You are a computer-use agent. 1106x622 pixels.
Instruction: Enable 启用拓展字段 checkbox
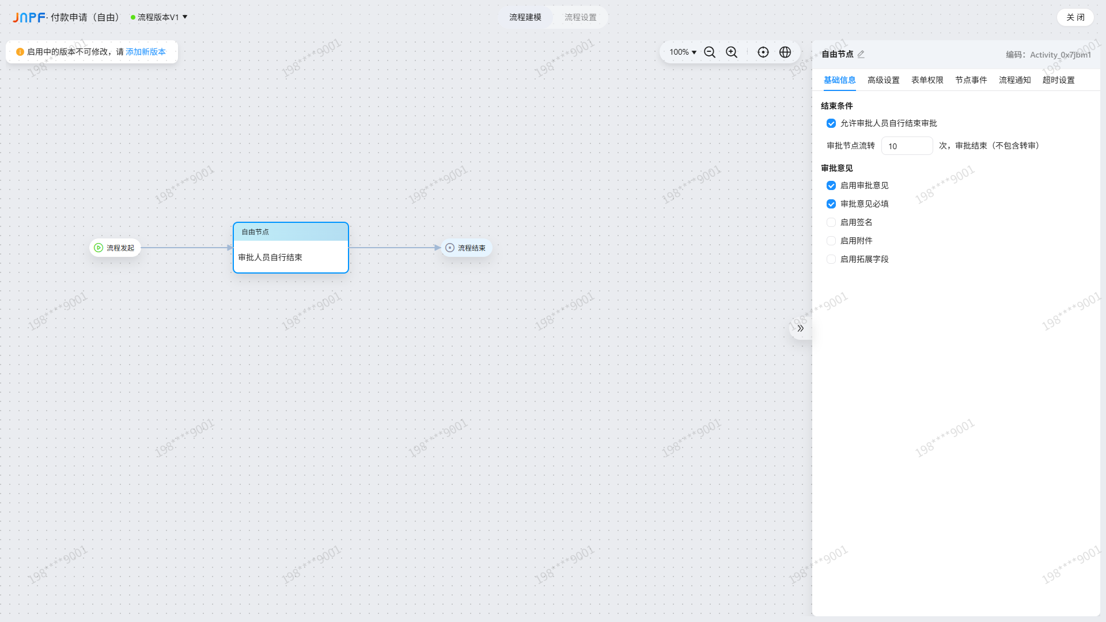(831, 259)
